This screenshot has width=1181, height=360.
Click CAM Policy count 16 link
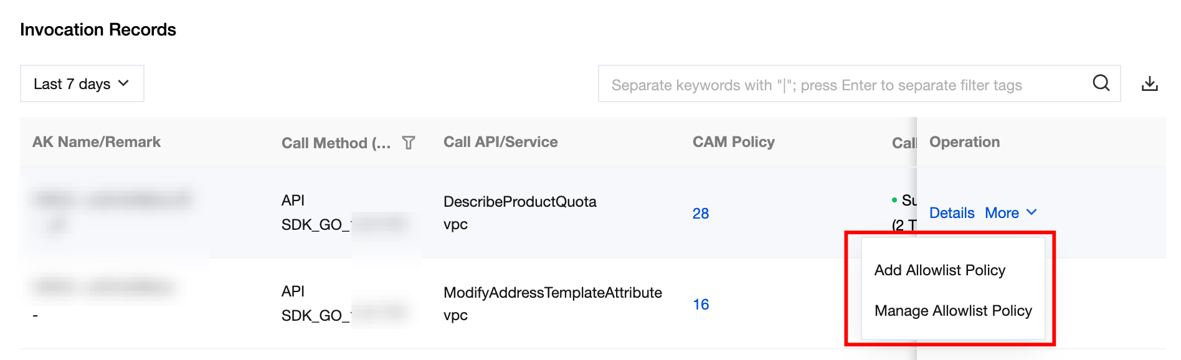coord(701,305)
